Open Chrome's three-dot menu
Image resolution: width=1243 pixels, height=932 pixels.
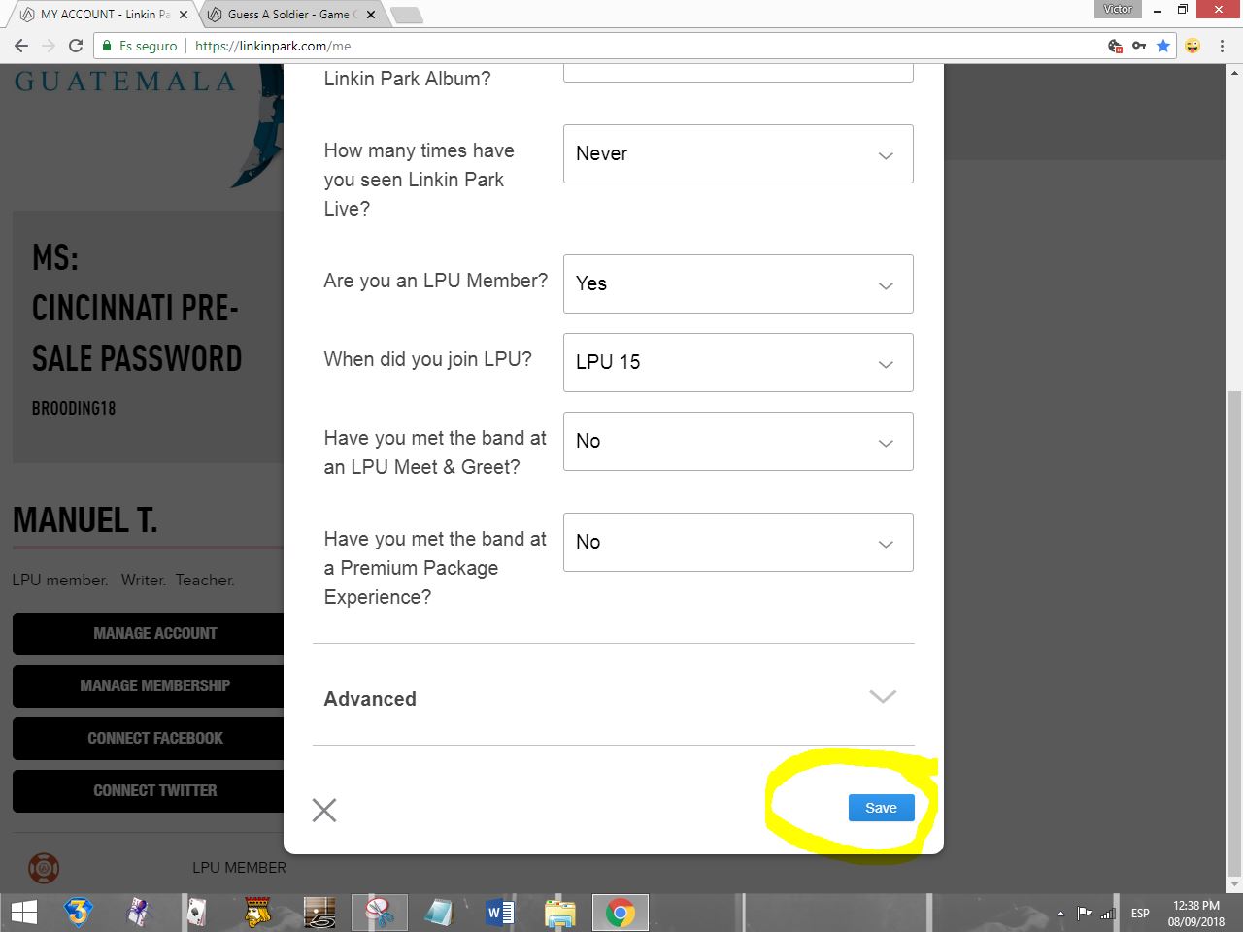coord(1222,46)
